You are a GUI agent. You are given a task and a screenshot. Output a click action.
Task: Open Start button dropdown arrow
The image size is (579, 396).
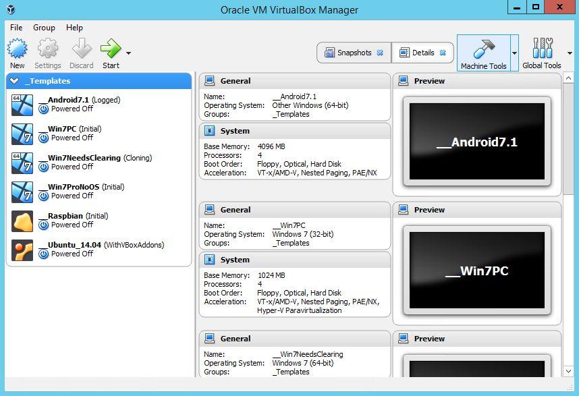click(x=128, y=53)
